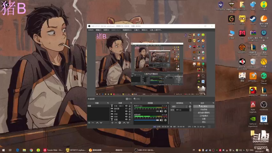Open source filters (滤镜) button
Screen dimensions: 272x153
coord(137,99)
